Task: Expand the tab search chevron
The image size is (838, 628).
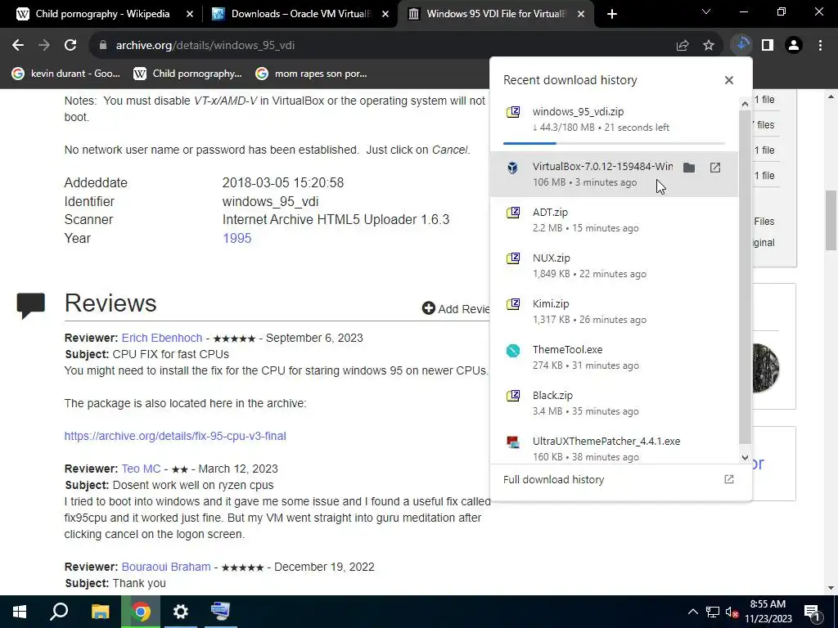Action: pyautogui.click(x=706, y=11)
